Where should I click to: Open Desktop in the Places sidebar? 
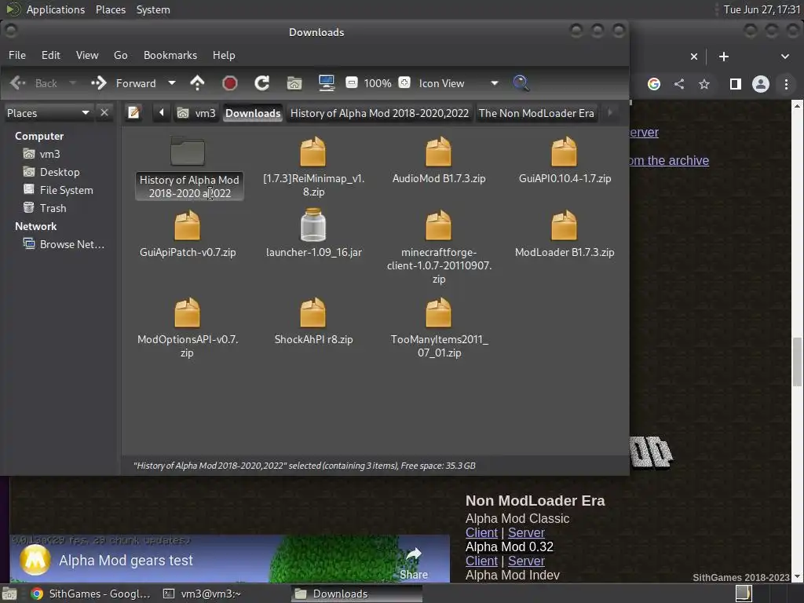[x=51, y=172]
